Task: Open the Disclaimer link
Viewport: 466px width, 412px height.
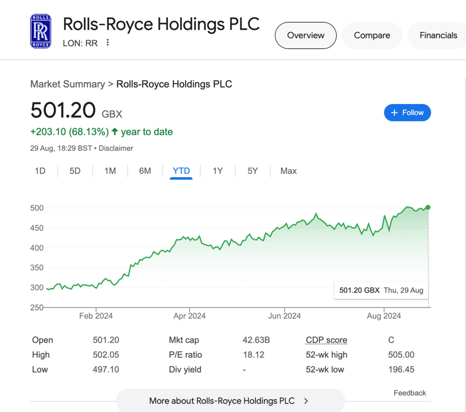Action: coord(116,148)
